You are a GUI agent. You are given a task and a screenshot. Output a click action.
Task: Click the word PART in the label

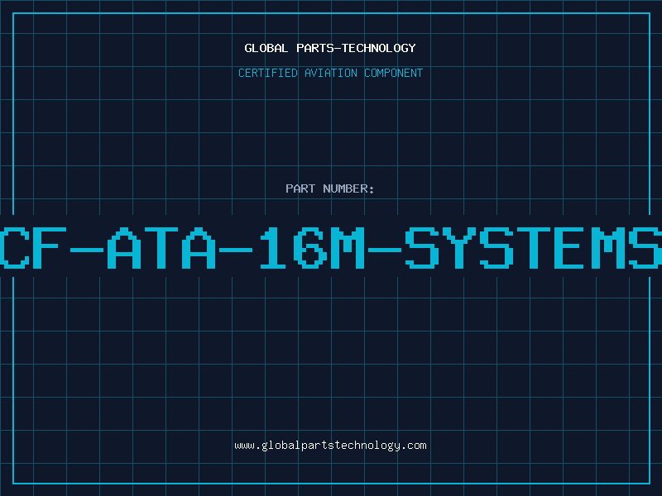[300, 188]
